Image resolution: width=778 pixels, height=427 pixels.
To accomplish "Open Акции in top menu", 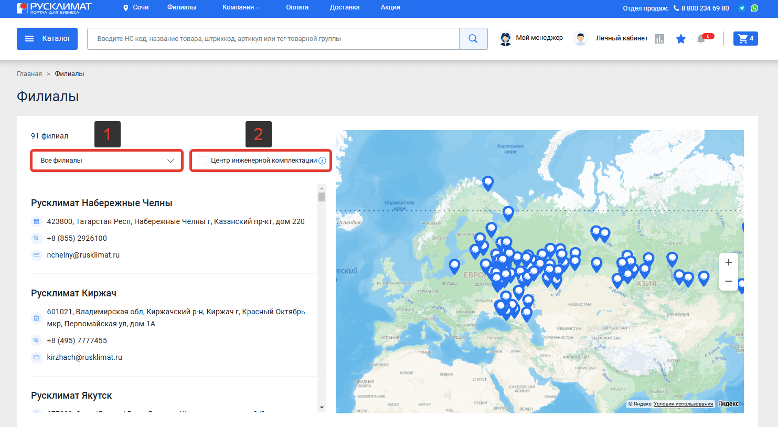I will click(x=390, y=7).
